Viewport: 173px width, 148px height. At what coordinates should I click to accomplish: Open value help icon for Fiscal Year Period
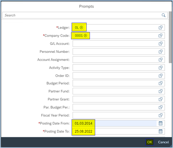tap(160, 115)
